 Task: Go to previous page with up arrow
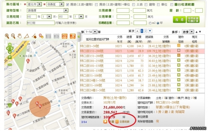[137, 31]
